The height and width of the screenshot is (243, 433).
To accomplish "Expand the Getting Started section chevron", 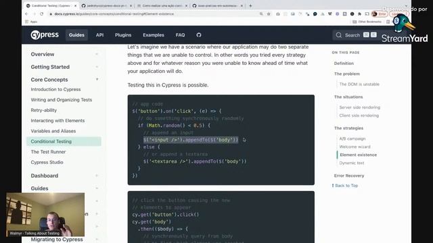I will 97,67.
